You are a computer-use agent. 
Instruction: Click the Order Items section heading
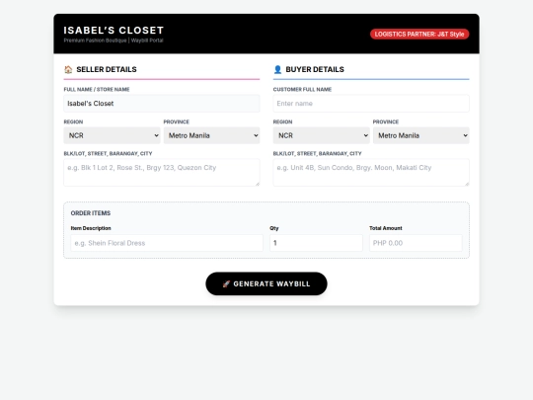[91, 213]
